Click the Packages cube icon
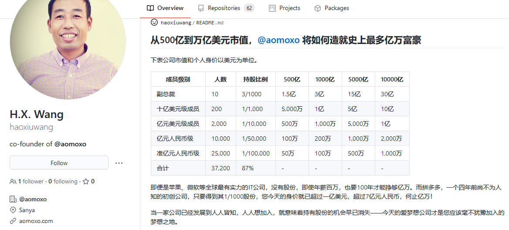 (x=318, y=8)
